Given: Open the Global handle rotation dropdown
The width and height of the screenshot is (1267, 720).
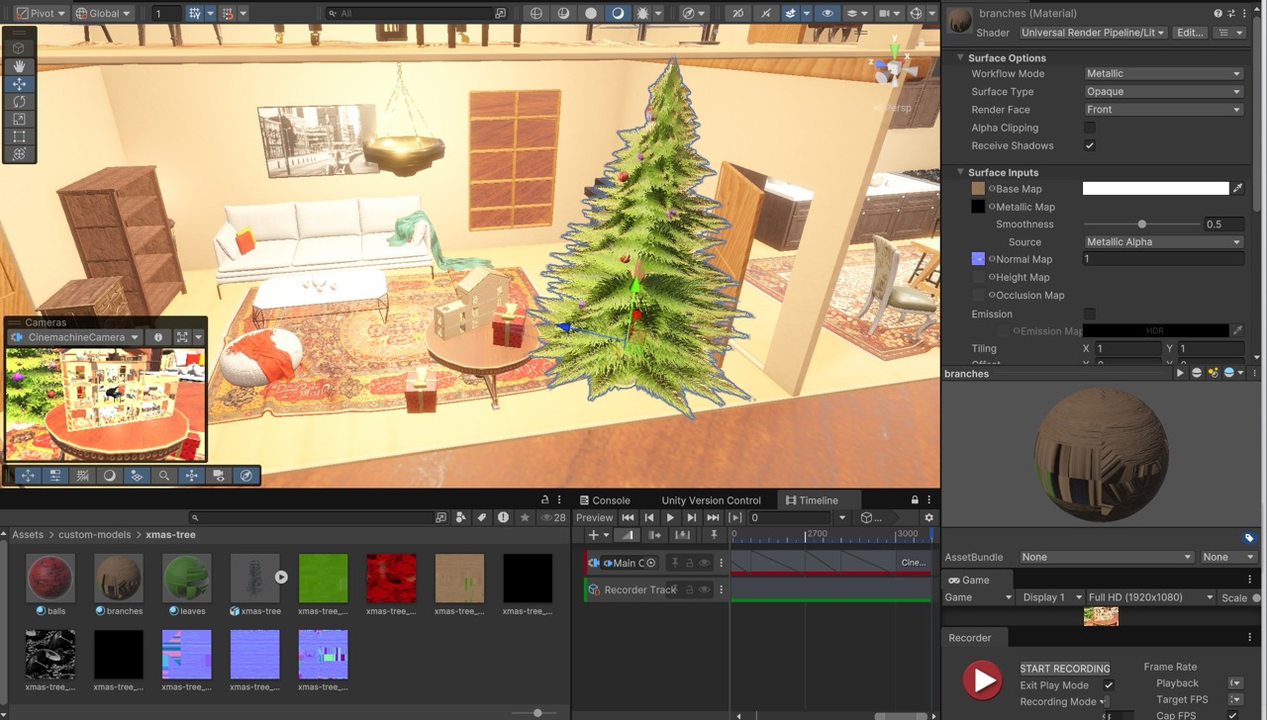Looking at the screenshot, I should click(104, 13).
